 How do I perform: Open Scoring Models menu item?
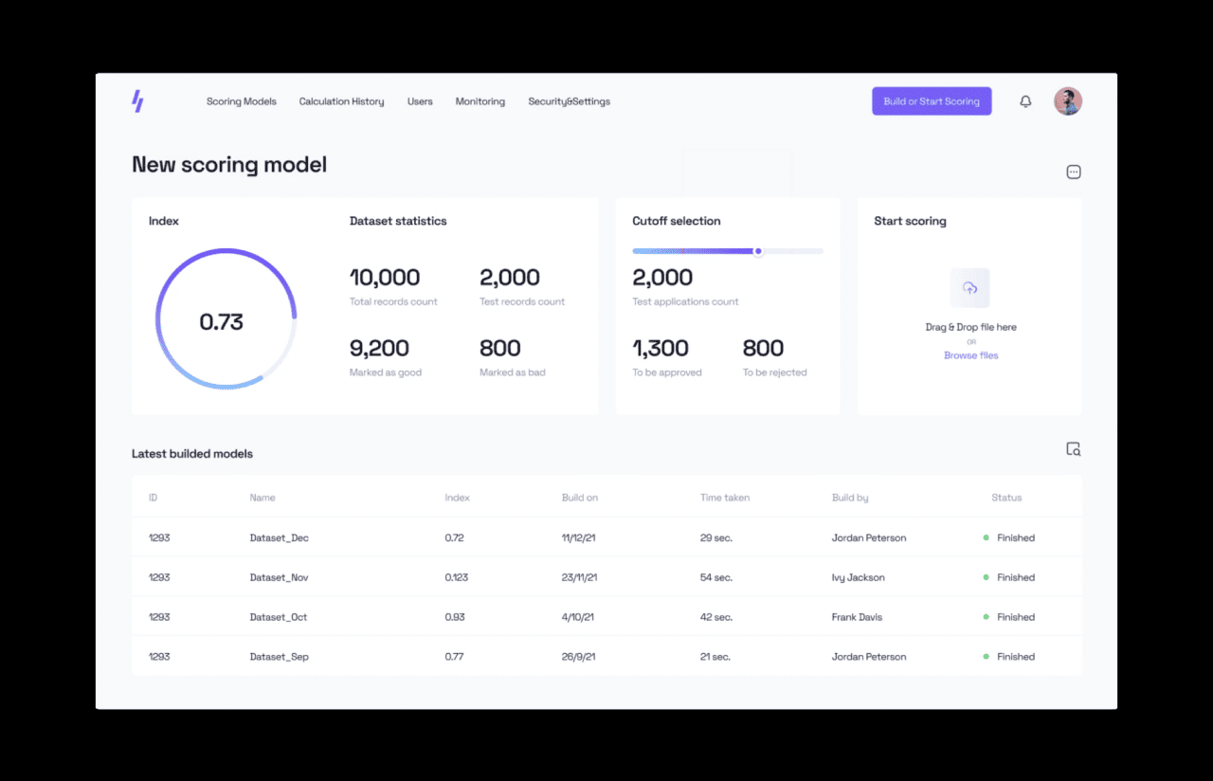point(242,101)
